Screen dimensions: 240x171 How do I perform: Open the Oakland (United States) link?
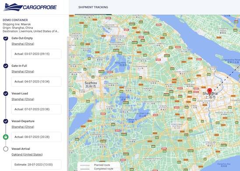(27, 154)
